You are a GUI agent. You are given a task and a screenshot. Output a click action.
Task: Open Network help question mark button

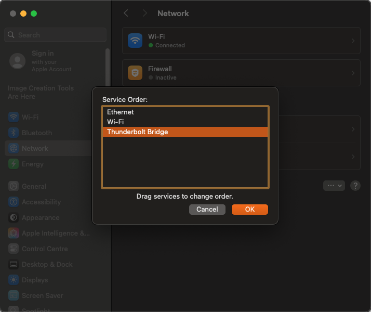(x=355, y=186)
